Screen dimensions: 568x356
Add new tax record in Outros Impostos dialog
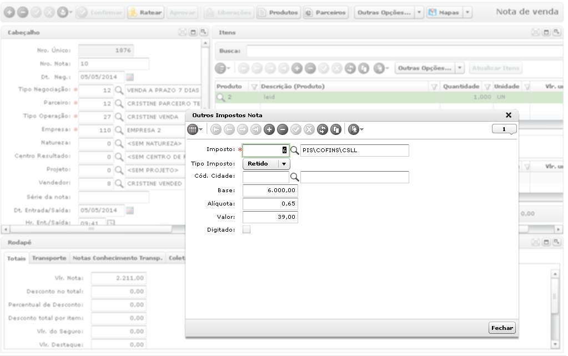coord(269,129)
